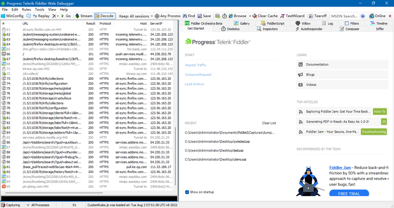Open the Videos learn item
Viewport: 394px width, 208px height.
342,84
